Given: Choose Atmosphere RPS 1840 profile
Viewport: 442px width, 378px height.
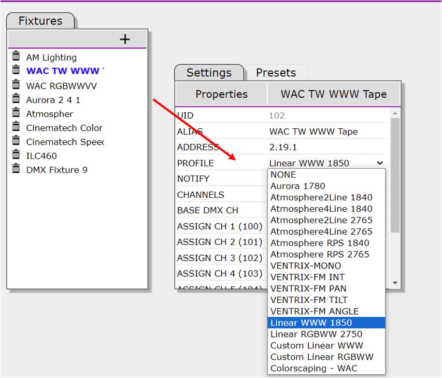Looking at the screenshot, I should [x=326, y=243].
